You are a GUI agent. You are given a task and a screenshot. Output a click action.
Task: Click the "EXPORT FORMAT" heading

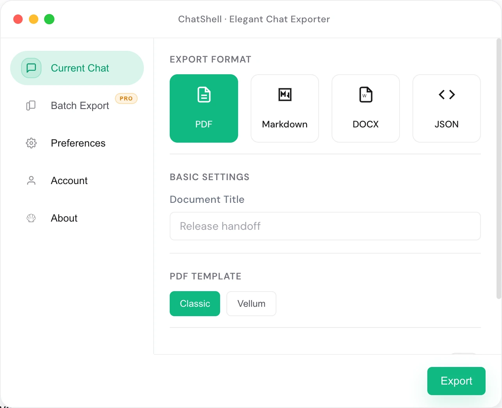tap(210, 59)
